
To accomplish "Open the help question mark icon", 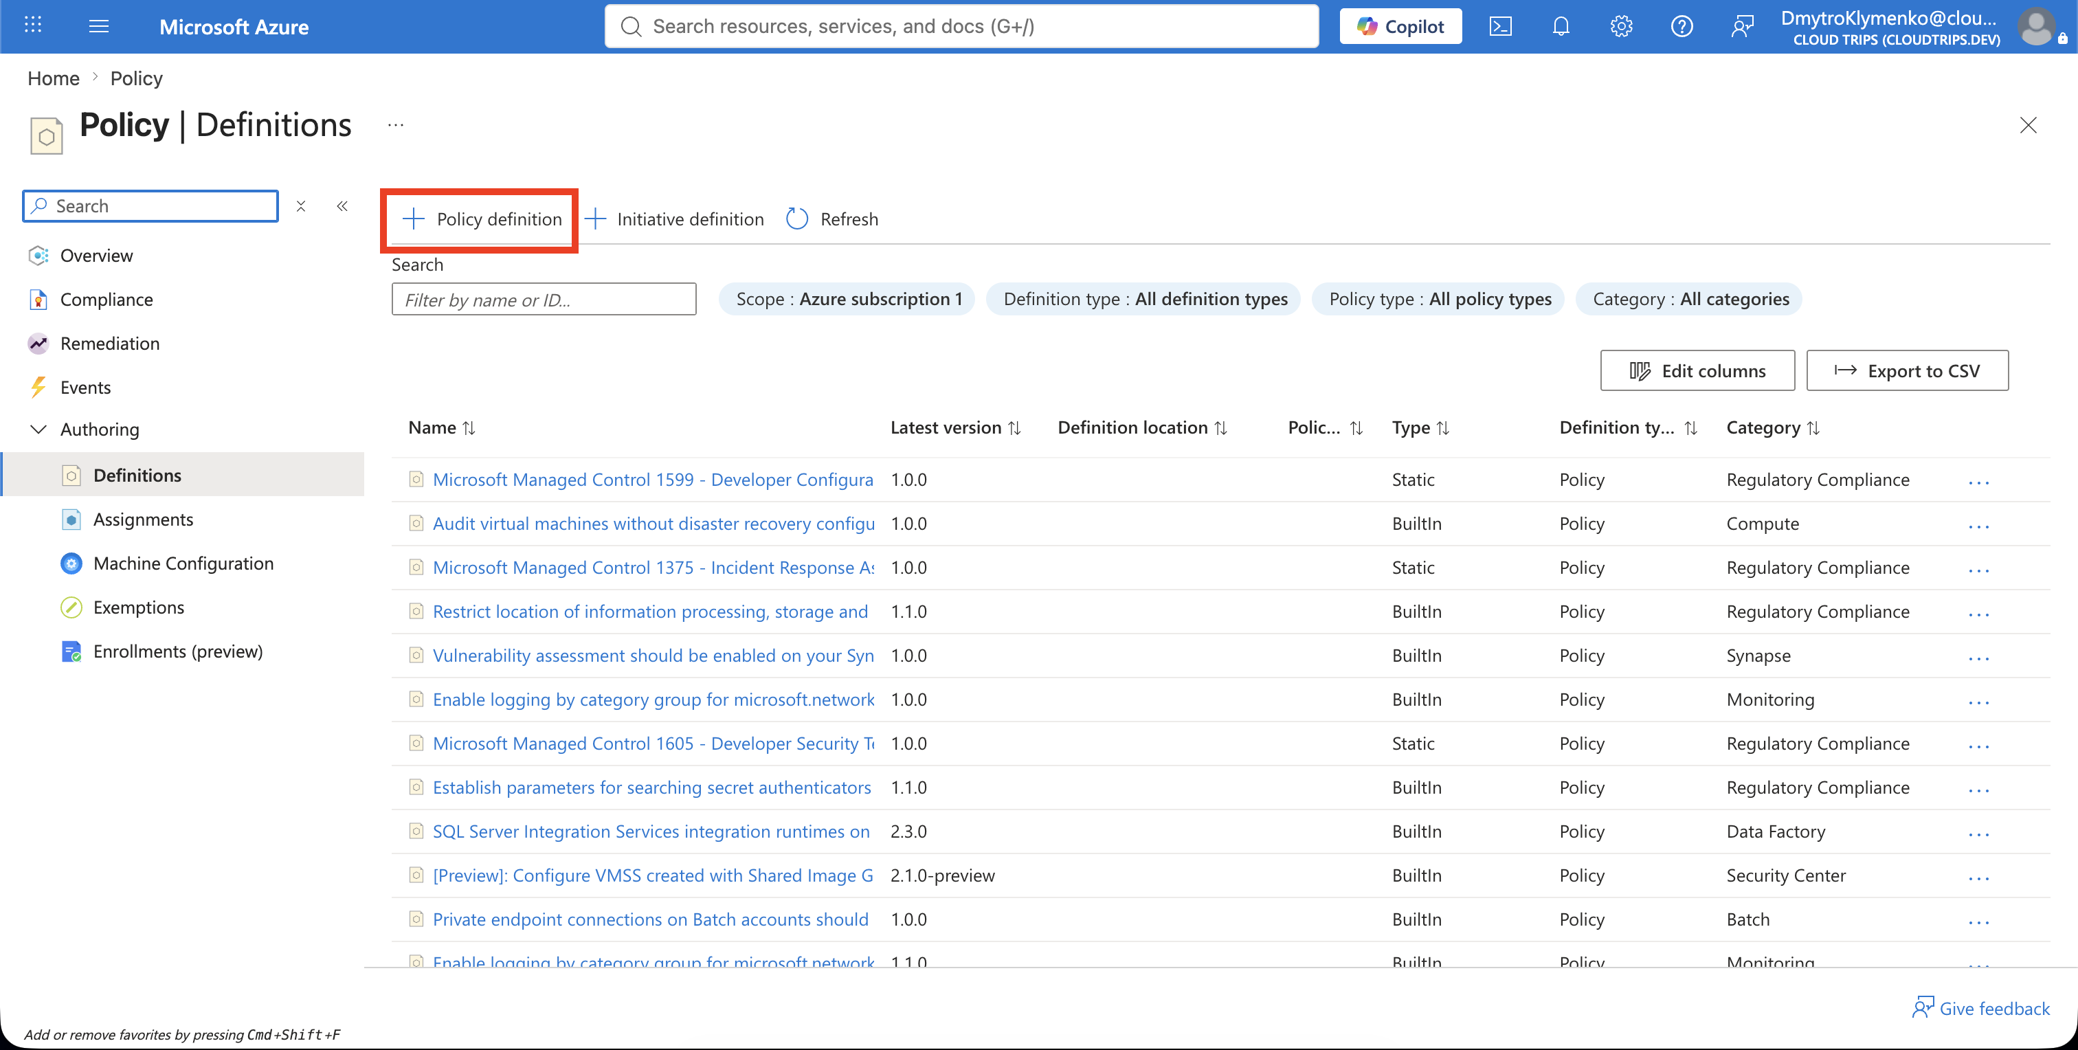I will pos(1682,27).
